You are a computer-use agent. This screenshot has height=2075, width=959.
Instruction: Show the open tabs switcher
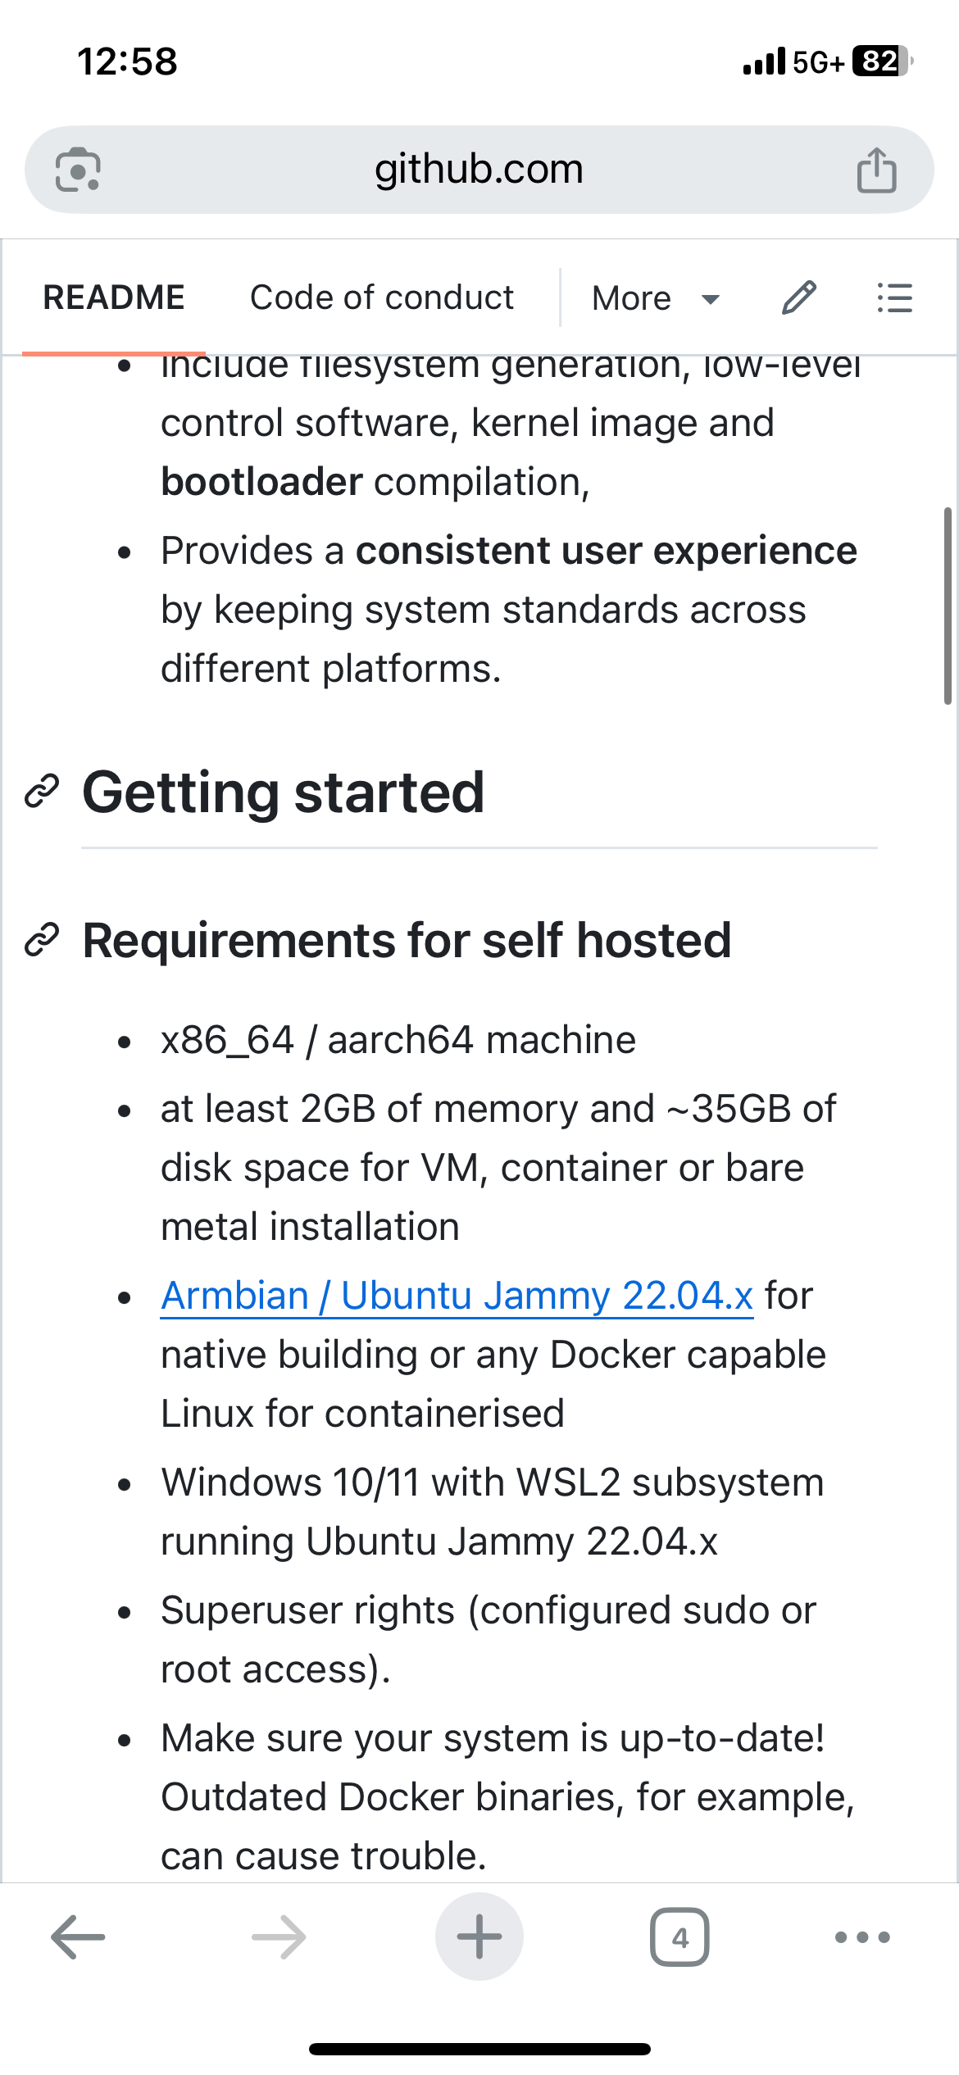click(679, 1937)
